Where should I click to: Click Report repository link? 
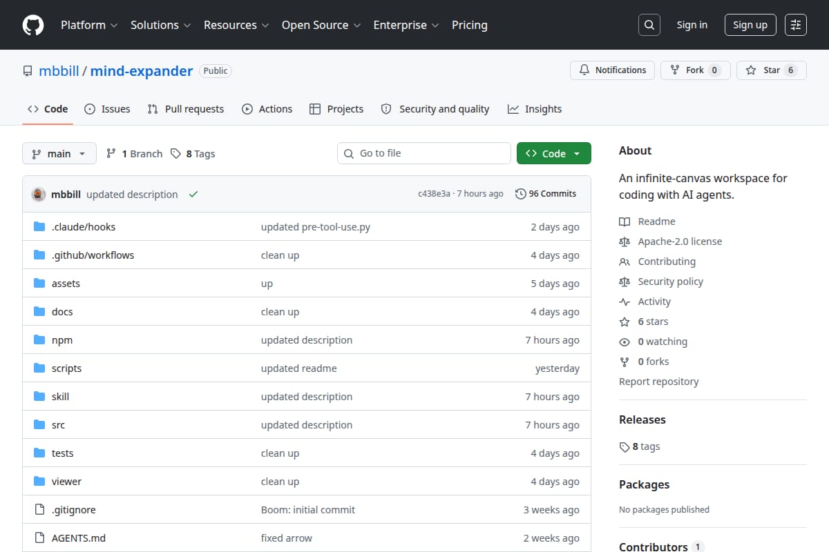pos(659,382)
